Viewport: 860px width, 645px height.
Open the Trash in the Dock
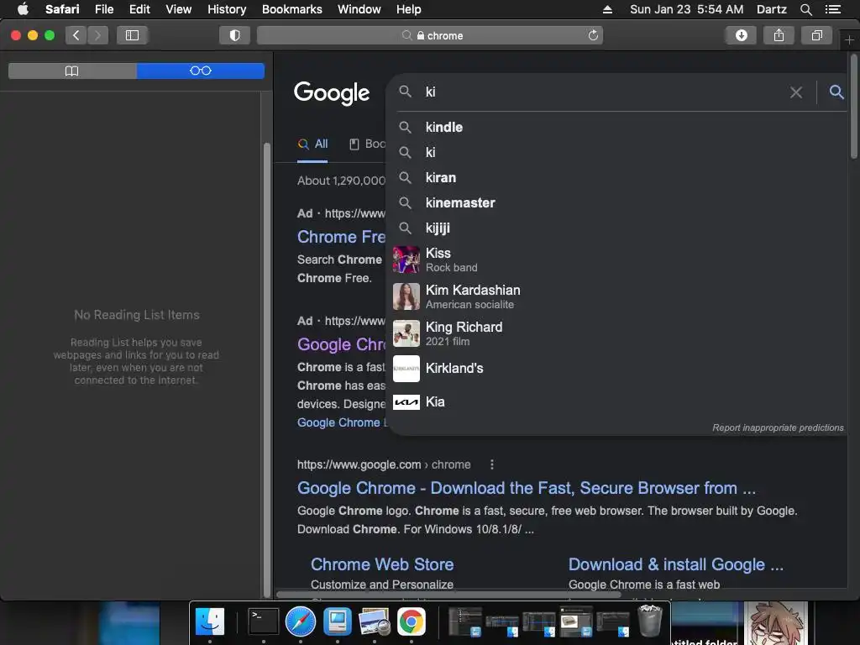(650, 621)
